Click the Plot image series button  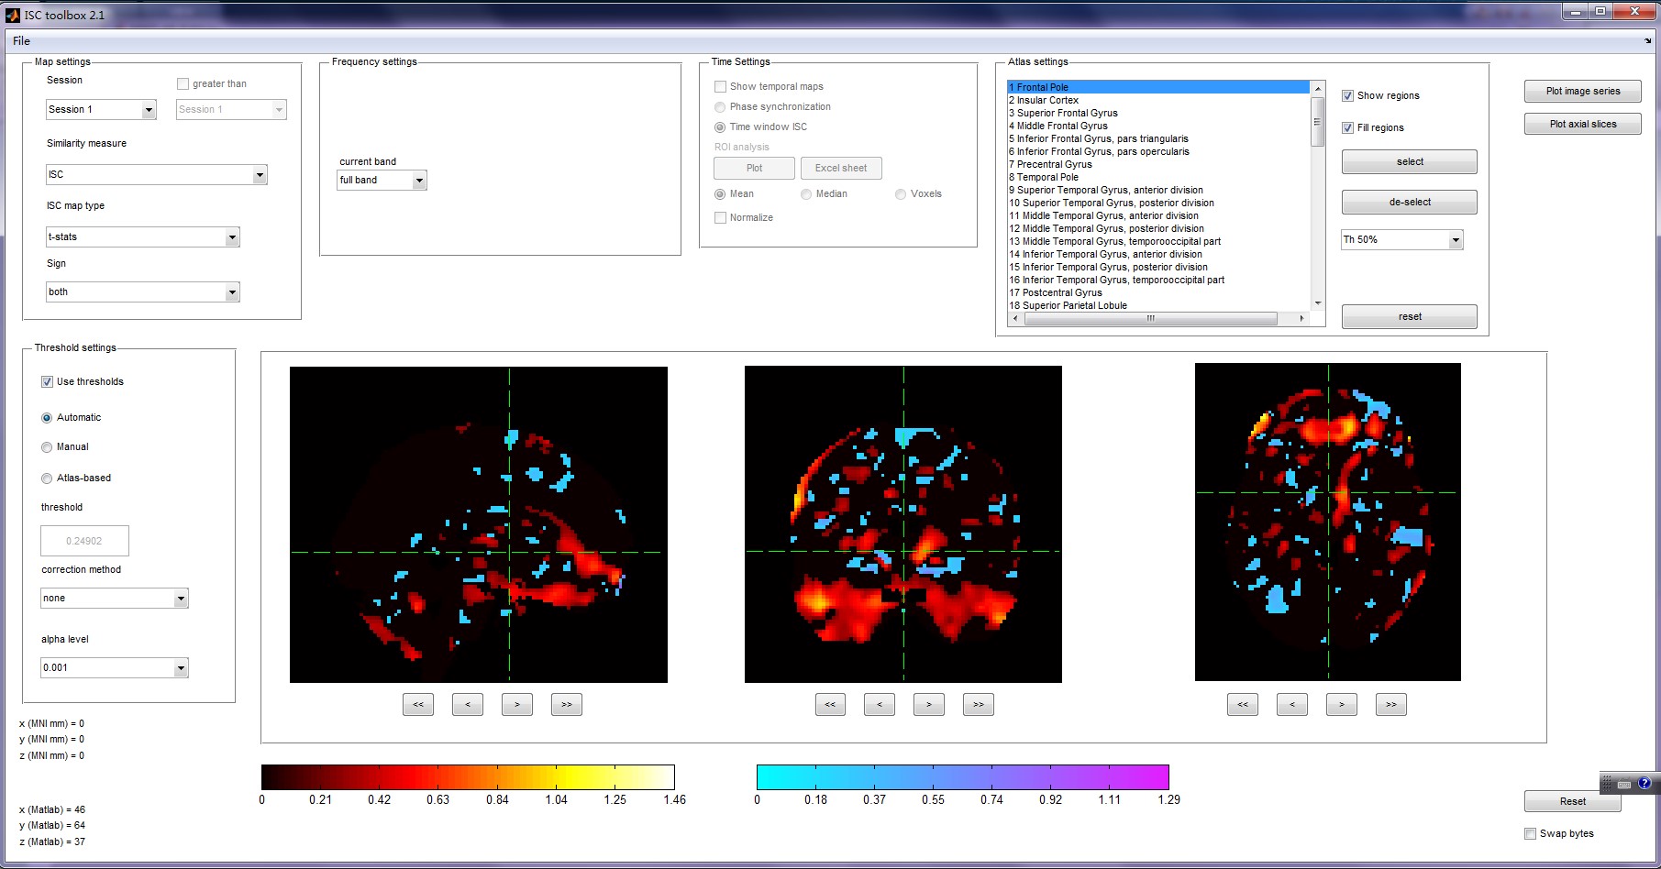pos(1582,92)
